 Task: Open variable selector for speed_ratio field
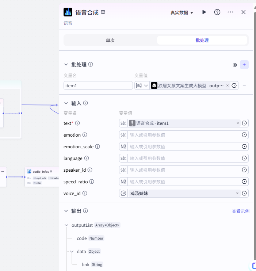[244, 182]
